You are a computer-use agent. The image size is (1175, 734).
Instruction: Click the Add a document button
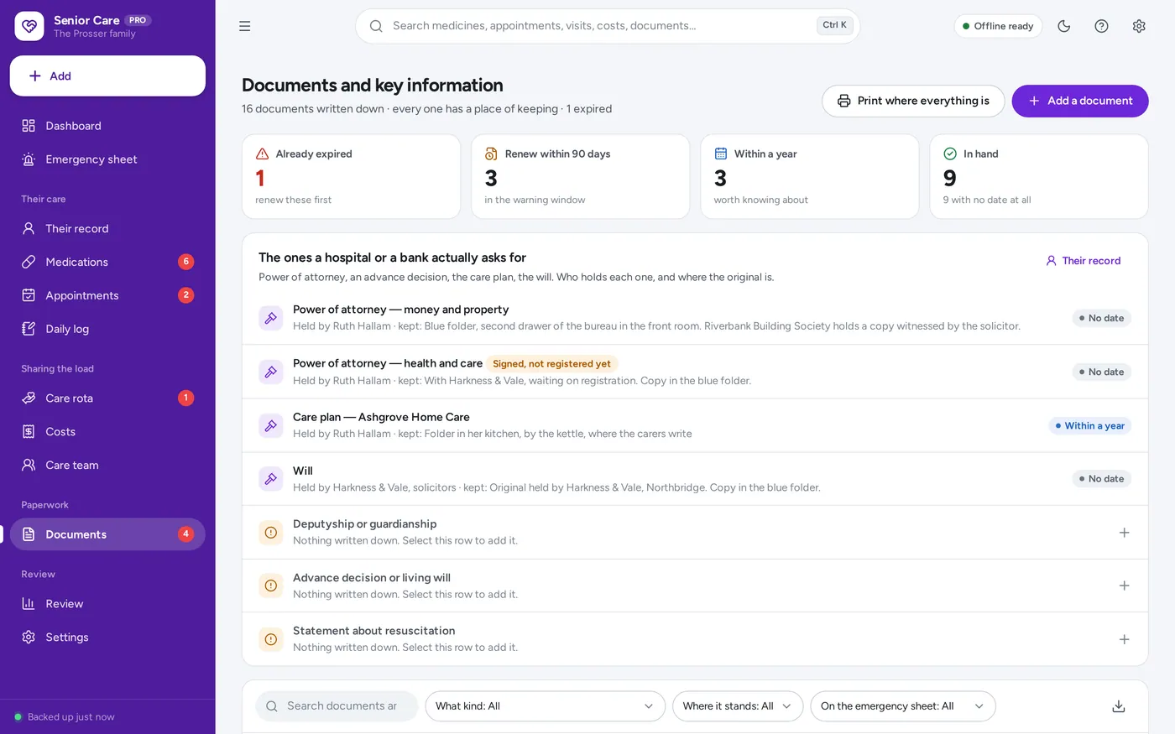[1080, 101]
